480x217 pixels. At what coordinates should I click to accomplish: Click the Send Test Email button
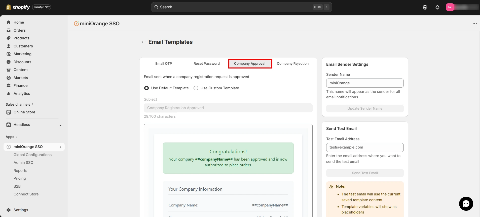pos(365,173)
